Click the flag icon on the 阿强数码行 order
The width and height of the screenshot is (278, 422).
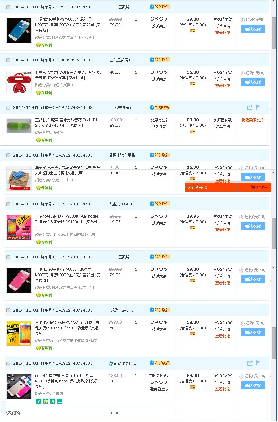tap(258, 107)
